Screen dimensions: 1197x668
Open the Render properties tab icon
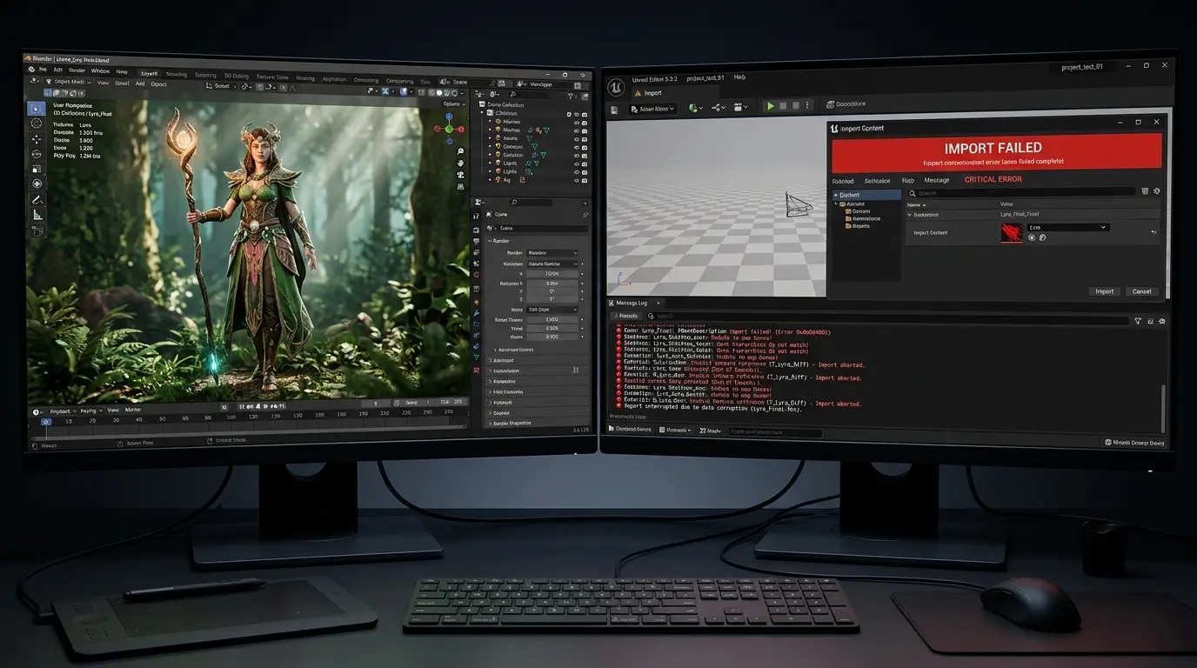[477, 229]
